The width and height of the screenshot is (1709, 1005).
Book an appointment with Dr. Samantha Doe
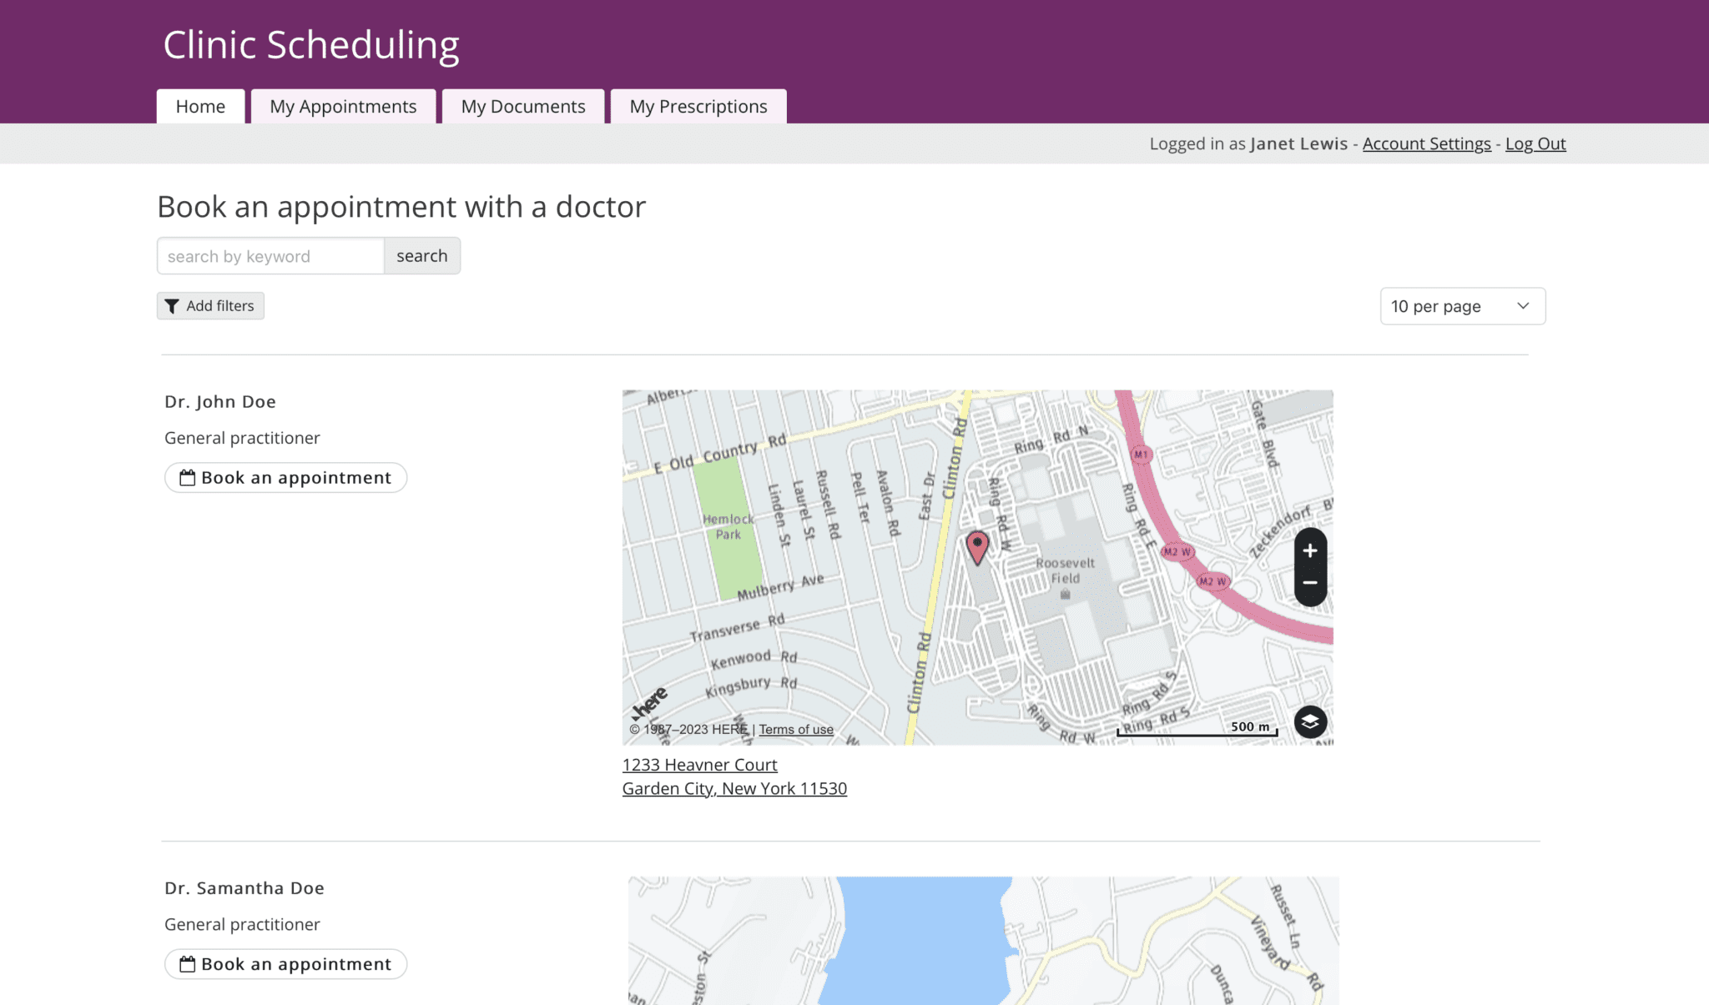(285, 963)
